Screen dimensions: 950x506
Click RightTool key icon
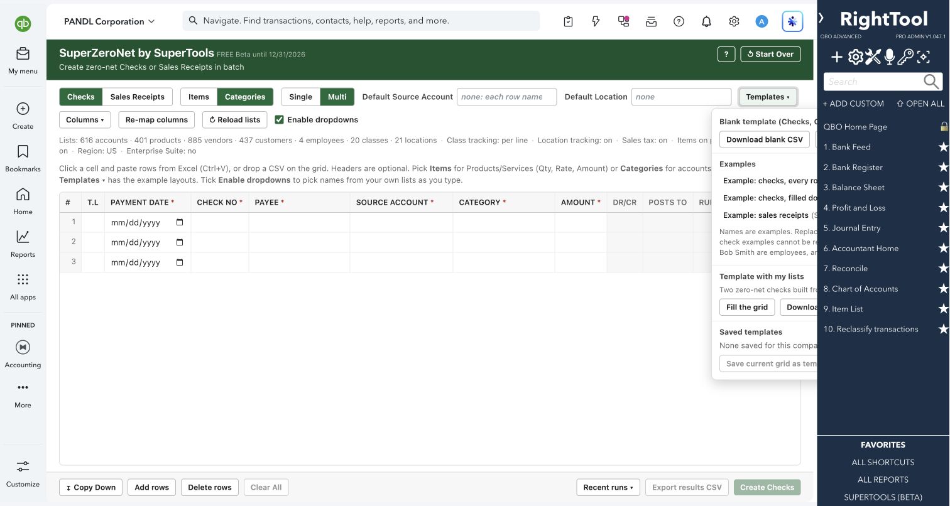[x=905, y=58]
